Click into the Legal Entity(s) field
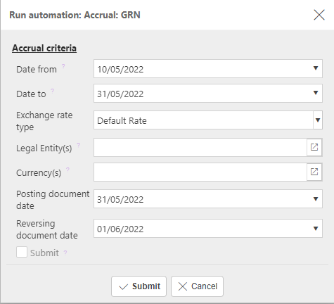Screen dimensions: 334x304 pyautogui.click(x=200, y=147)
